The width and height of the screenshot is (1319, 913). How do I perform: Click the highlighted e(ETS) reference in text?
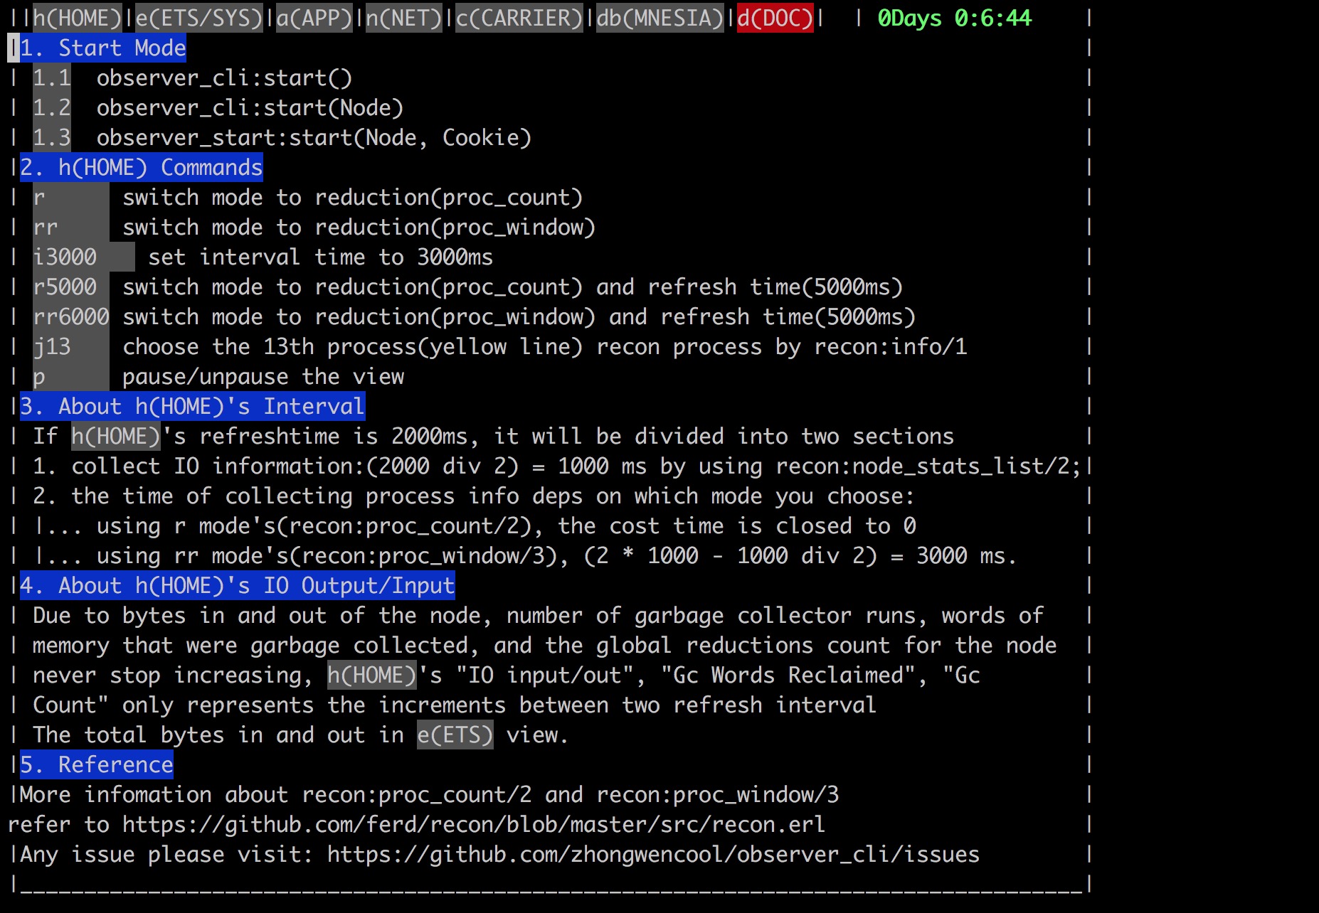pyautogui.click(x=455, y=735)
